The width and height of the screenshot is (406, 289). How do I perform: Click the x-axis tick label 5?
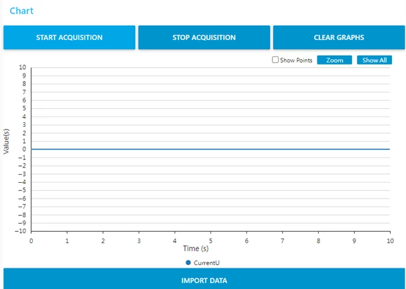(x=211, y=241)
